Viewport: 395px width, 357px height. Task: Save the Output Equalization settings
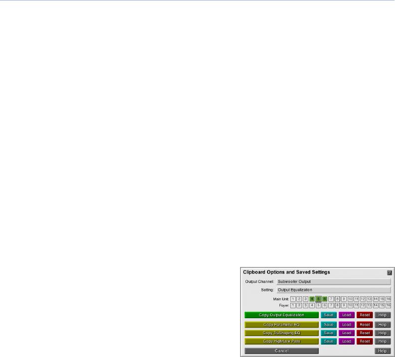329,315
